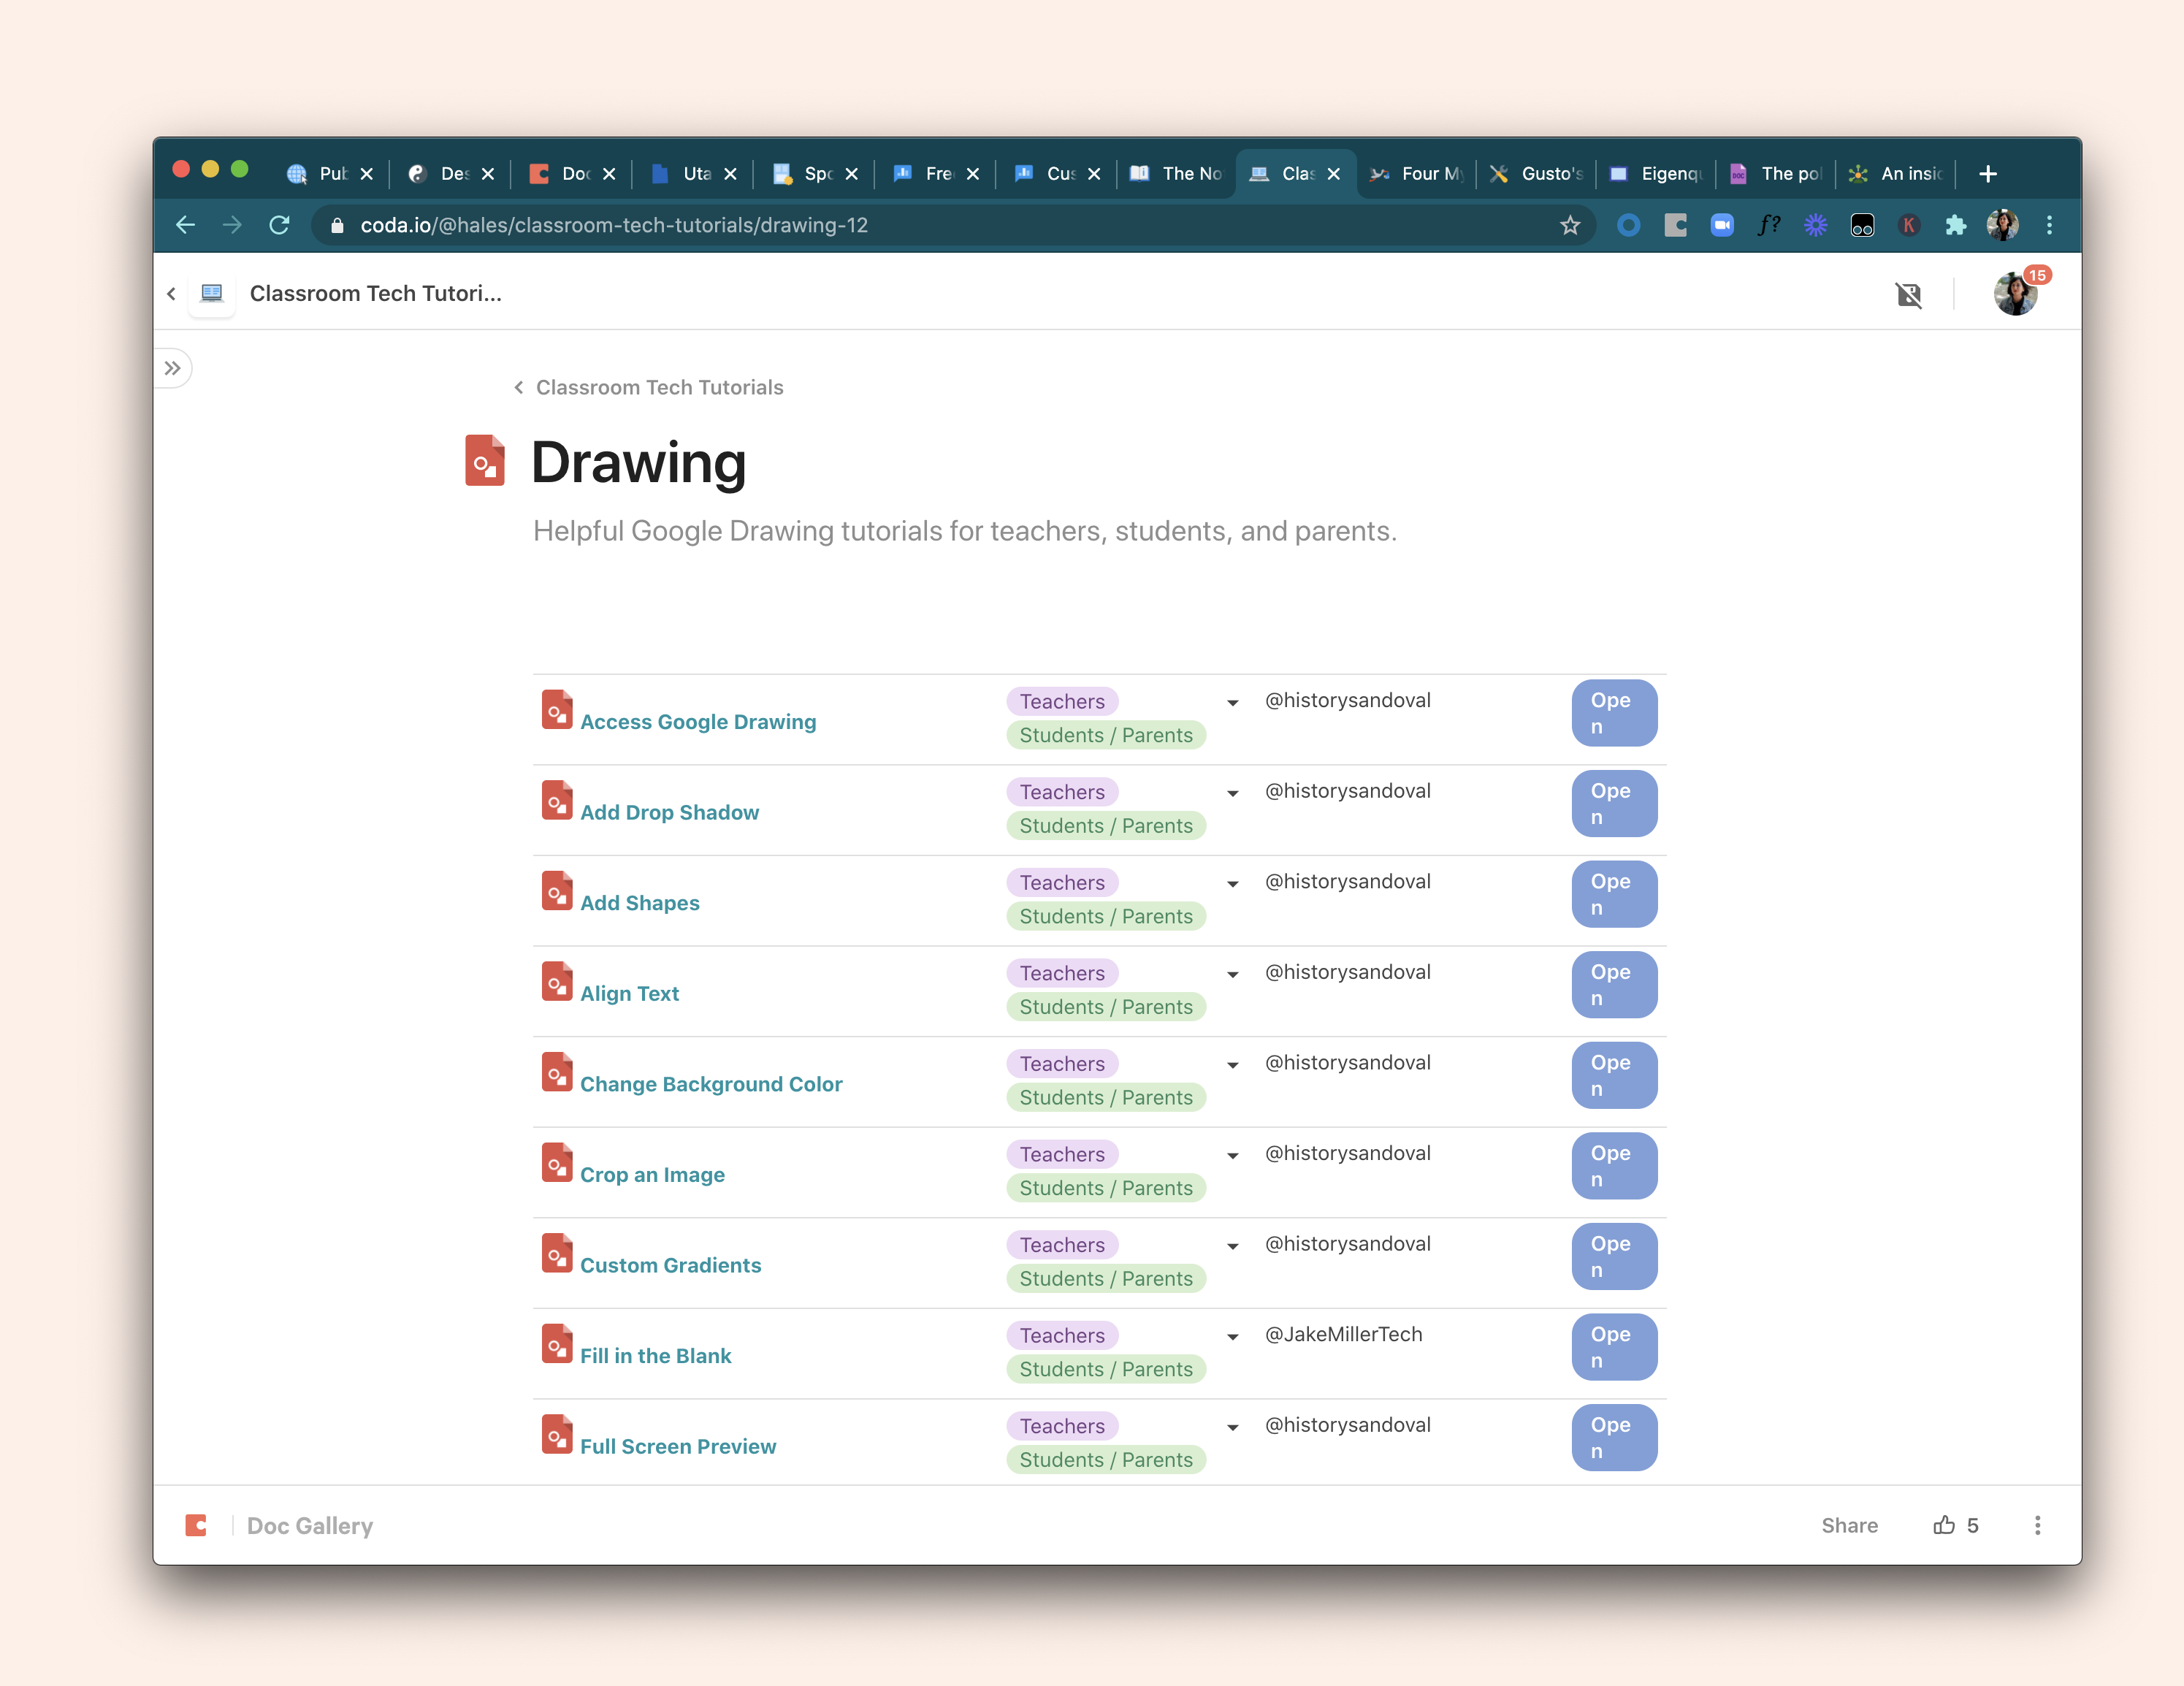Open the Zoom browser extension icon

tap(1722, 226)
